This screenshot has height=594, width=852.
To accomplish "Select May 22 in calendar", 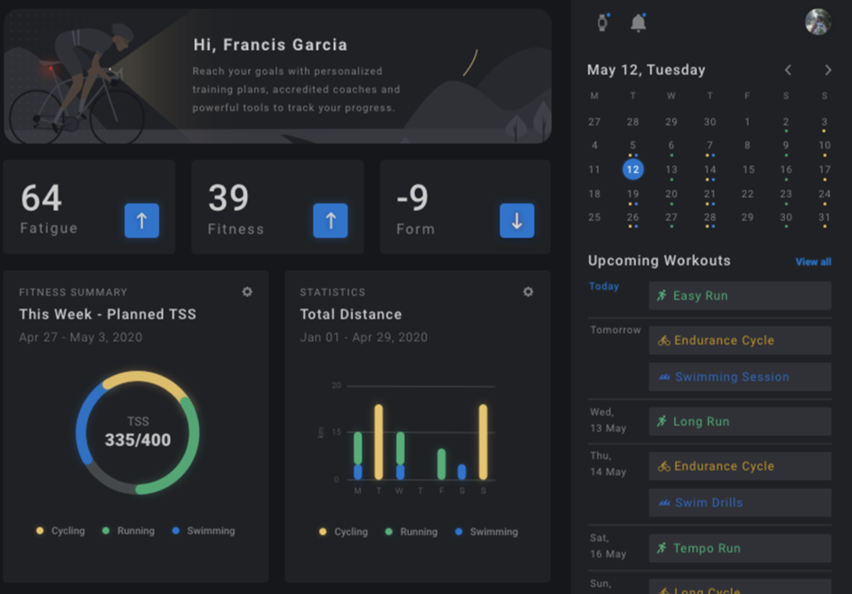I will pos(748,194).
